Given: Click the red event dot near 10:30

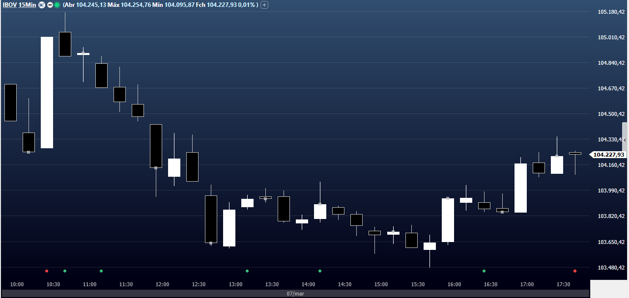Looking at the screenshot, I should 47,271.
